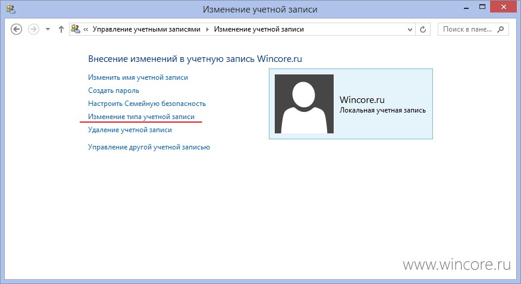Viewport: 521px width, 284px height.
Task: Click 'Изменение типа учетной записи' link
Action: pos(141,117)
